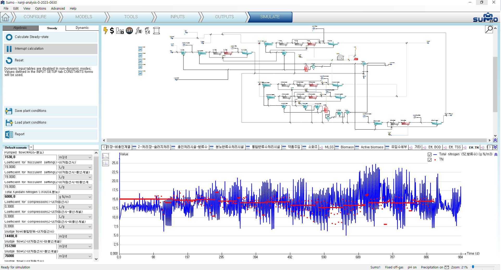Open the scroll notes icon
The image size is (501, 270).
pos(157,31)
